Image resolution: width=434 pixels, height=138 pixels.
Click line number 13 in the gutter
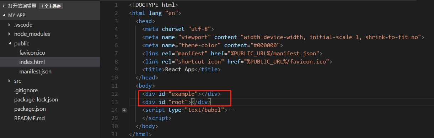click(x=114, y=102)
